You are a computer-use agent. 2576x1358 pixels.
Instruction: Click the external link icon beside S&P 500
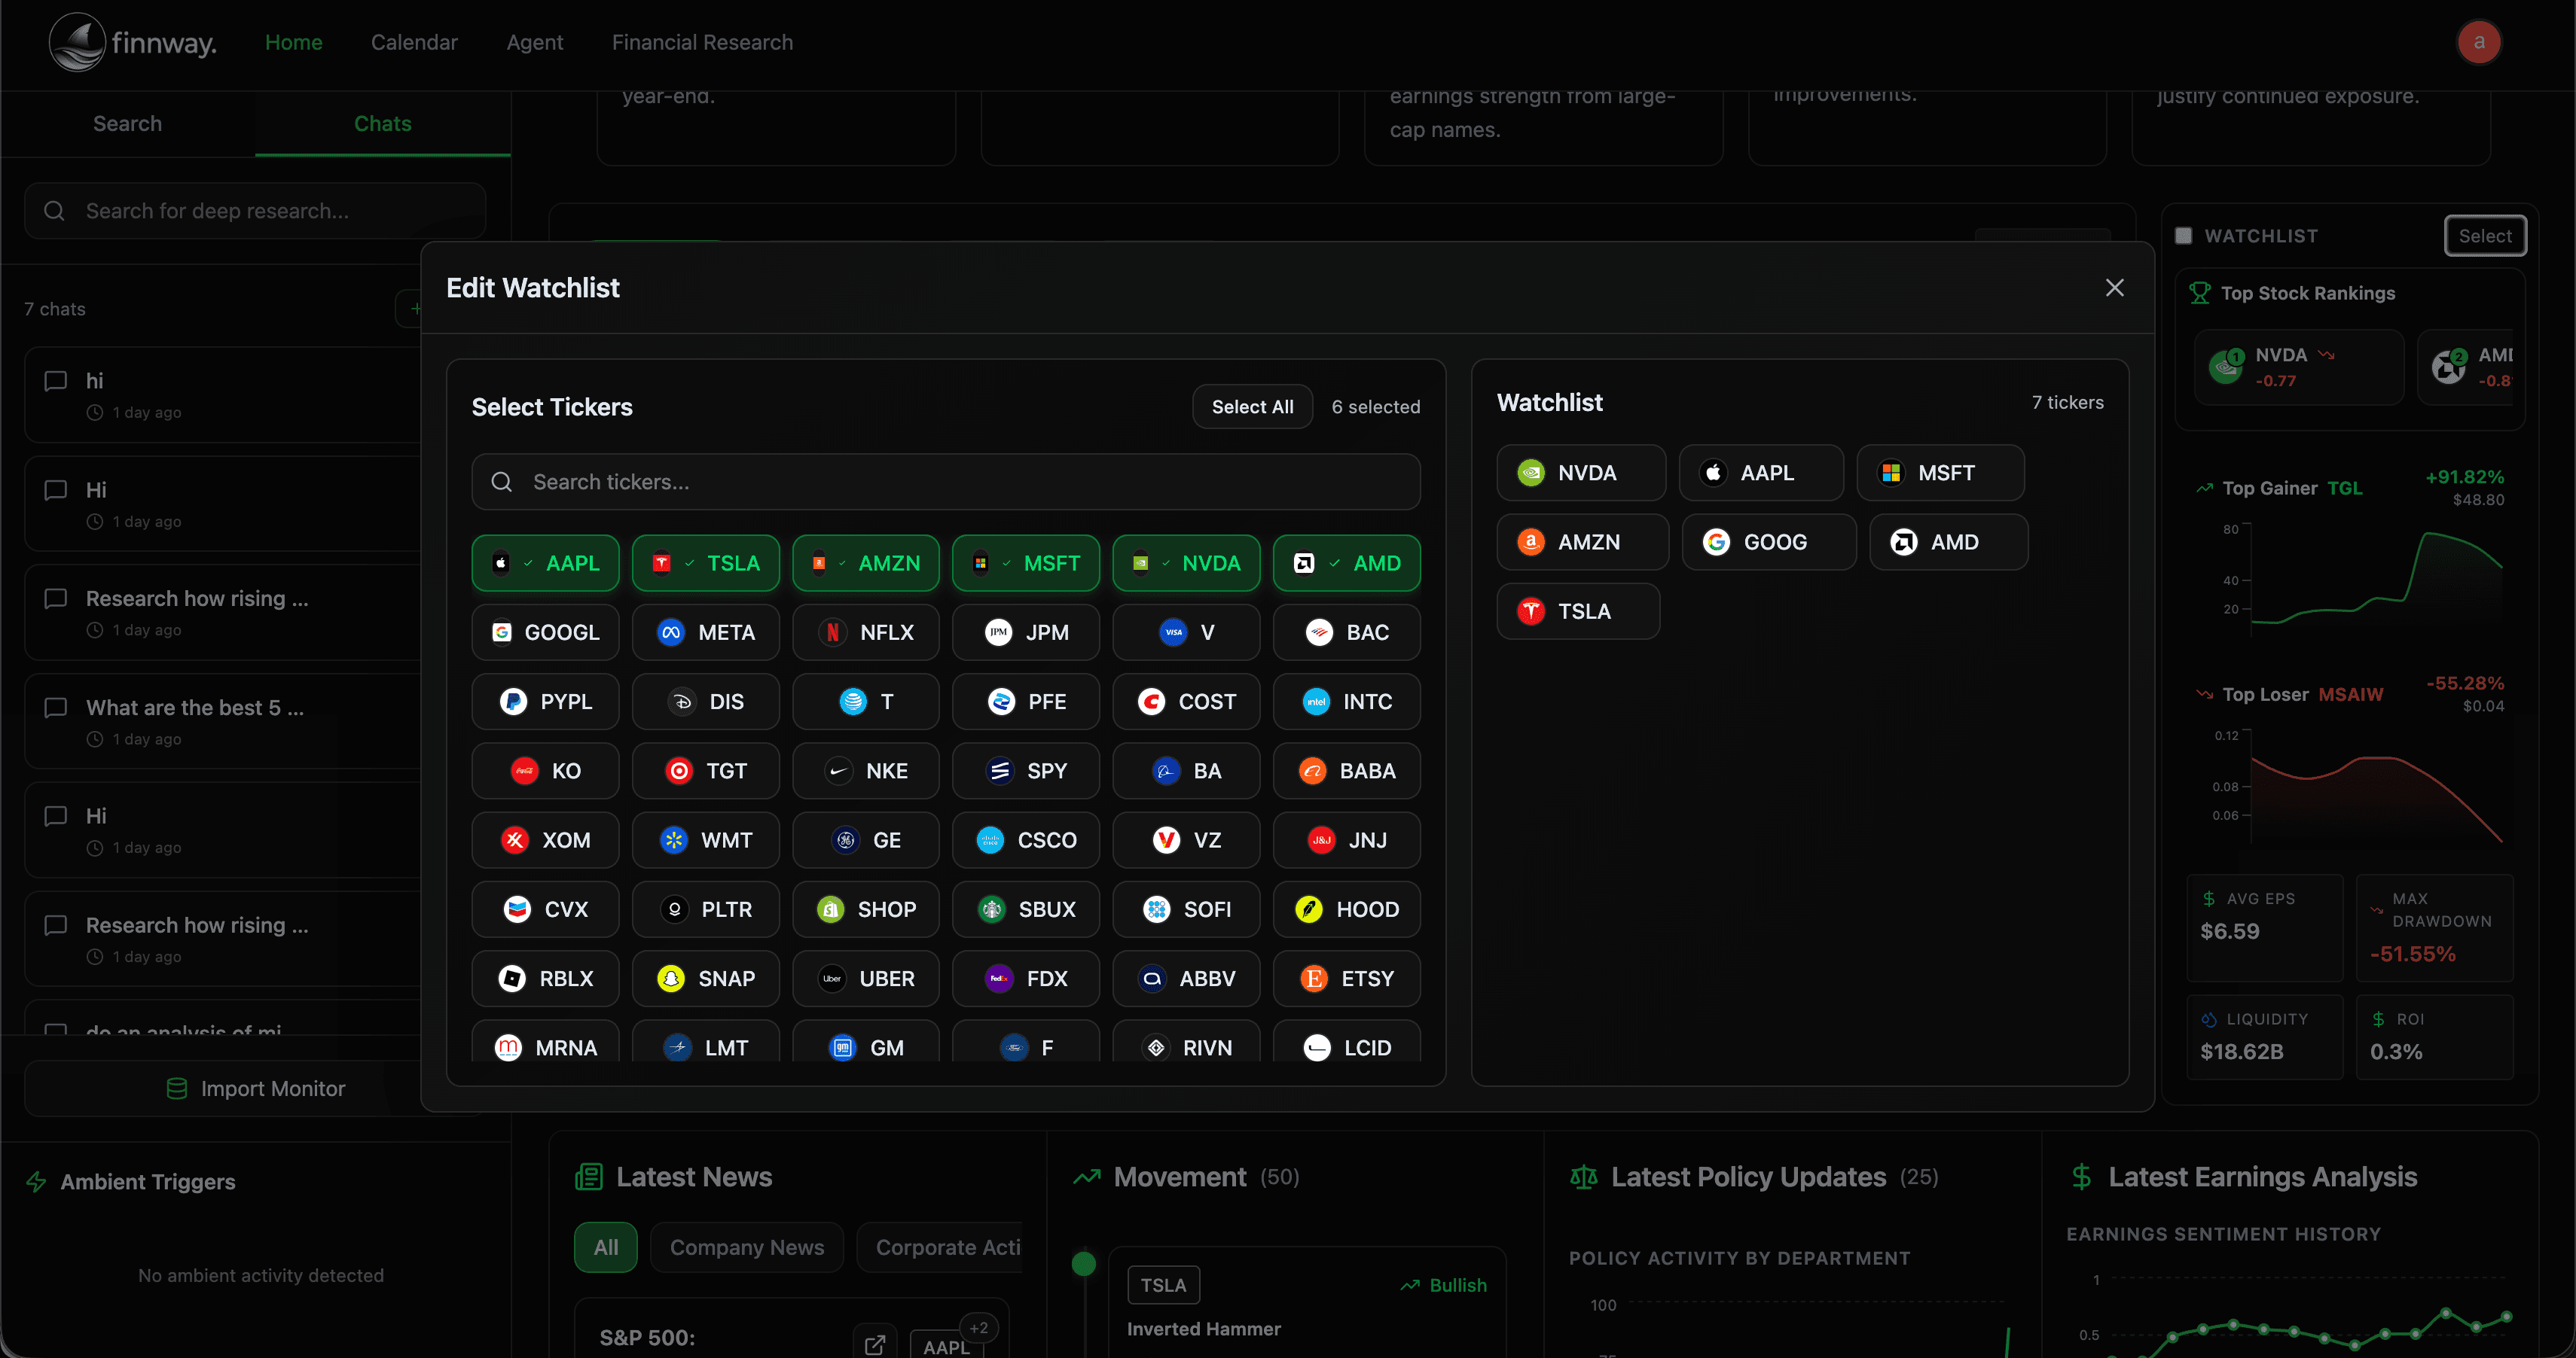pyautogui.click(x=874, y=1344)
